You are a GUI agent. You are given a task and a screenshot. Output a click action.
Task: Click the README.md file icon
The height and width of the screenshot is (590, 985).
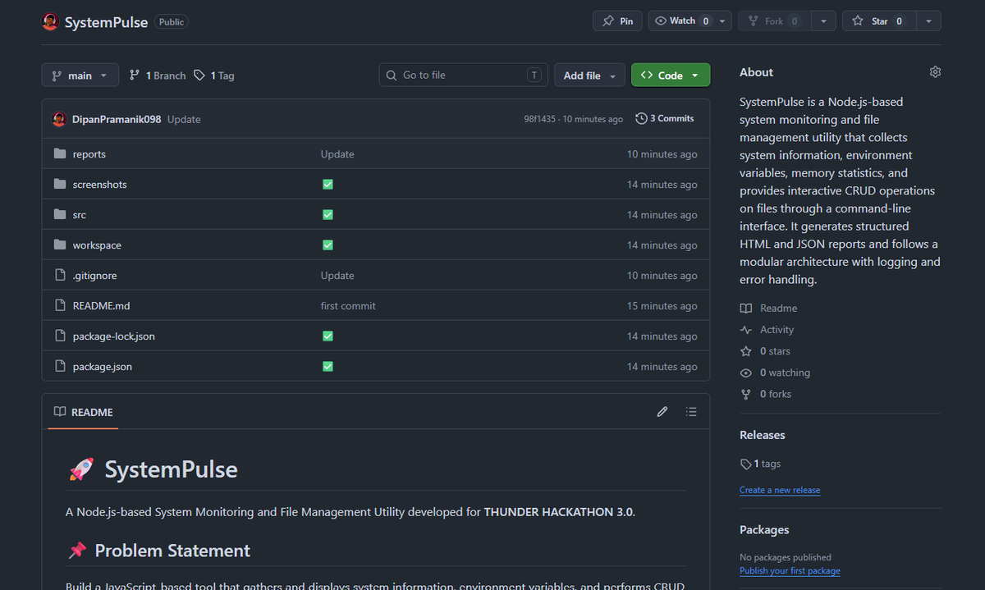coord(60,306)
